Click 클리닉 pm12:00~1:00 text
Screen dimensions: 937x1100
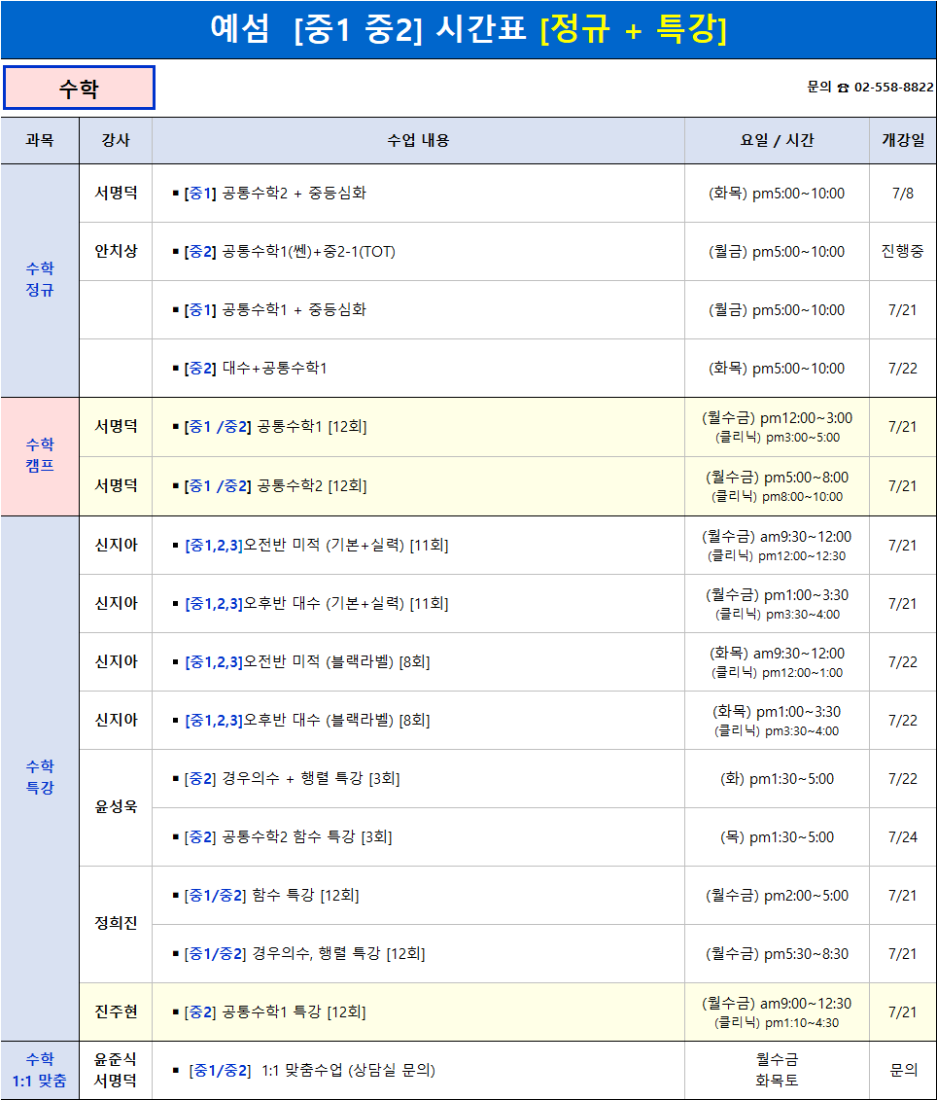click(x=777, y=673)
